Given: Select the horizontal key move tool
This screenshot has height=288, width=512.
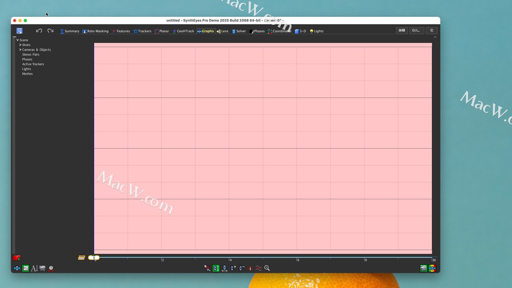Looking at the screenshot, I should tap(225, 268).
